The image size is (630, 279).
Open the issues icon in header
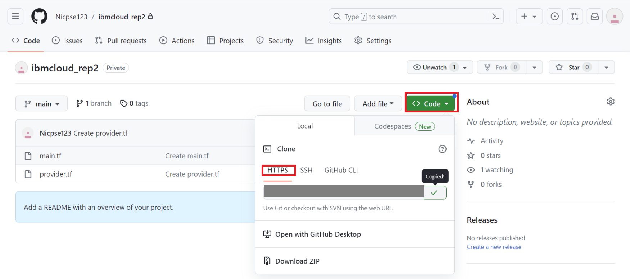554,17
